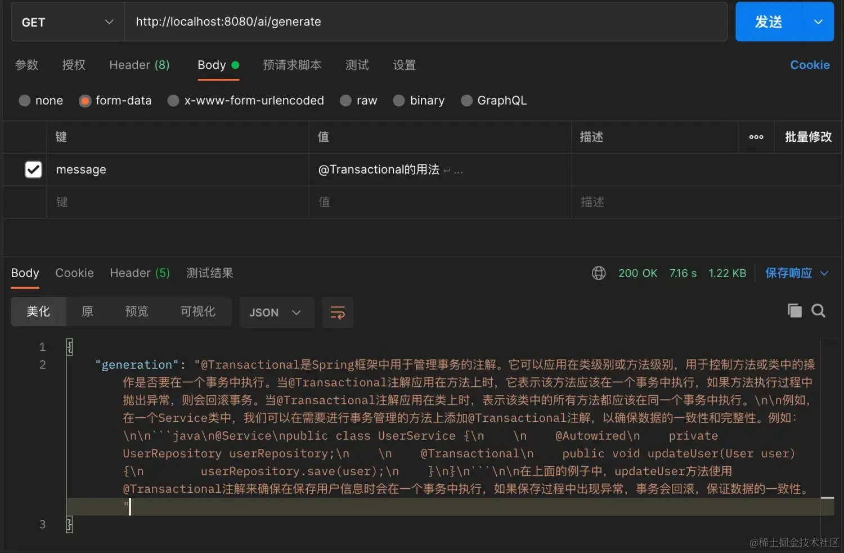
Task: Click the 批量修改 bulk edit button
Action: pos(808,137)
